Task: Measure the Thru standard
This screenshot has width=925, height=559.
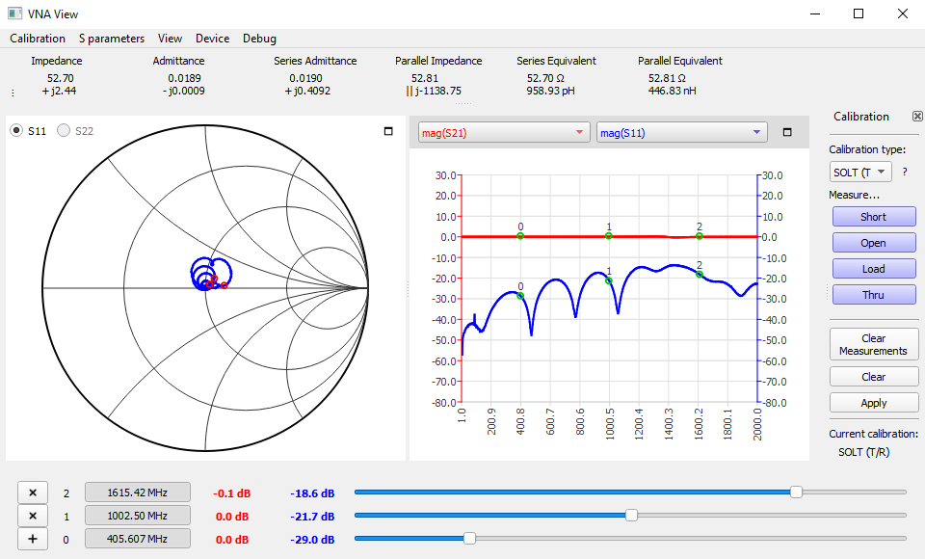Action: [874, 295]
